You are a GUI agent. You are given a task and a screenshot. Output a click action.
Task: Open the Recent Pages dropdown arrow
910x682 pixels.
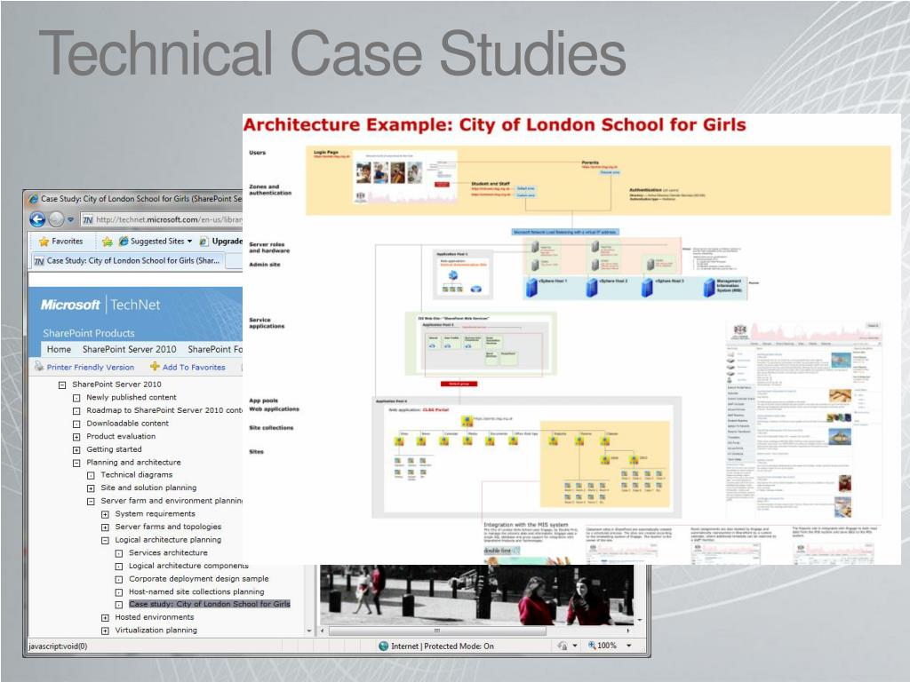click(x=70, y=220)
